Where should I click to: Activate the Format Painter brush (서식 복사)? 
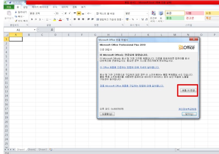click(x=16, y=21)
